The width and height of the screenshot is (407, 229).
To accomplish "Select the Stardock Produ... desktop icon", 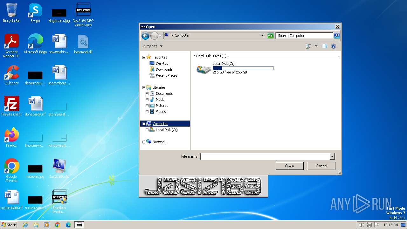I will [x=59, y=202].
